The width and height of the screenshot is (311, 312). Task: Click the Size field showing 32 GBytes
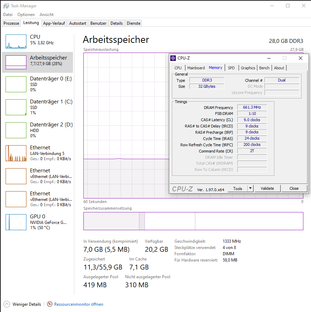207,86
